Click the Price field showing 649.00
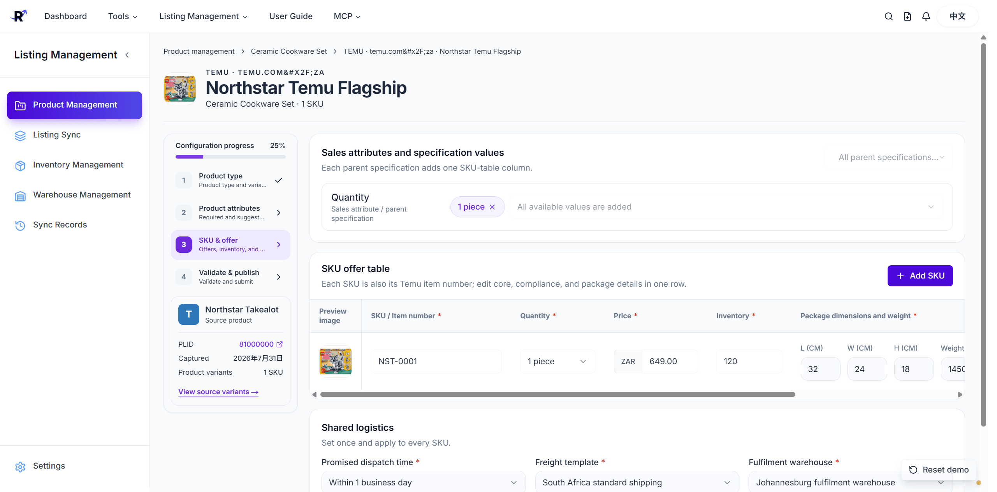 (670, 362)
